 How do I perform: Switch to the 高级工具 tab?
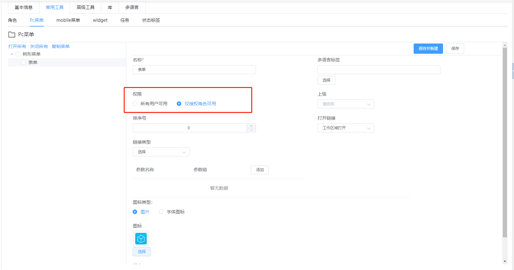coord(85,7)
